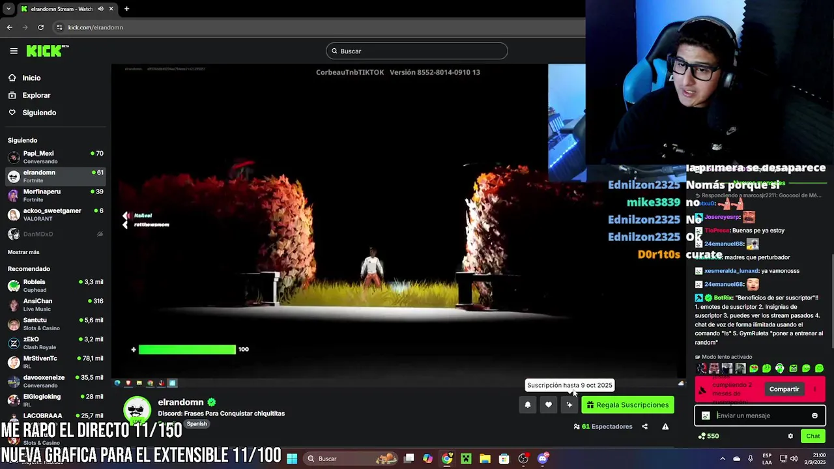View site information icon in address bar

tap(59, 27)
